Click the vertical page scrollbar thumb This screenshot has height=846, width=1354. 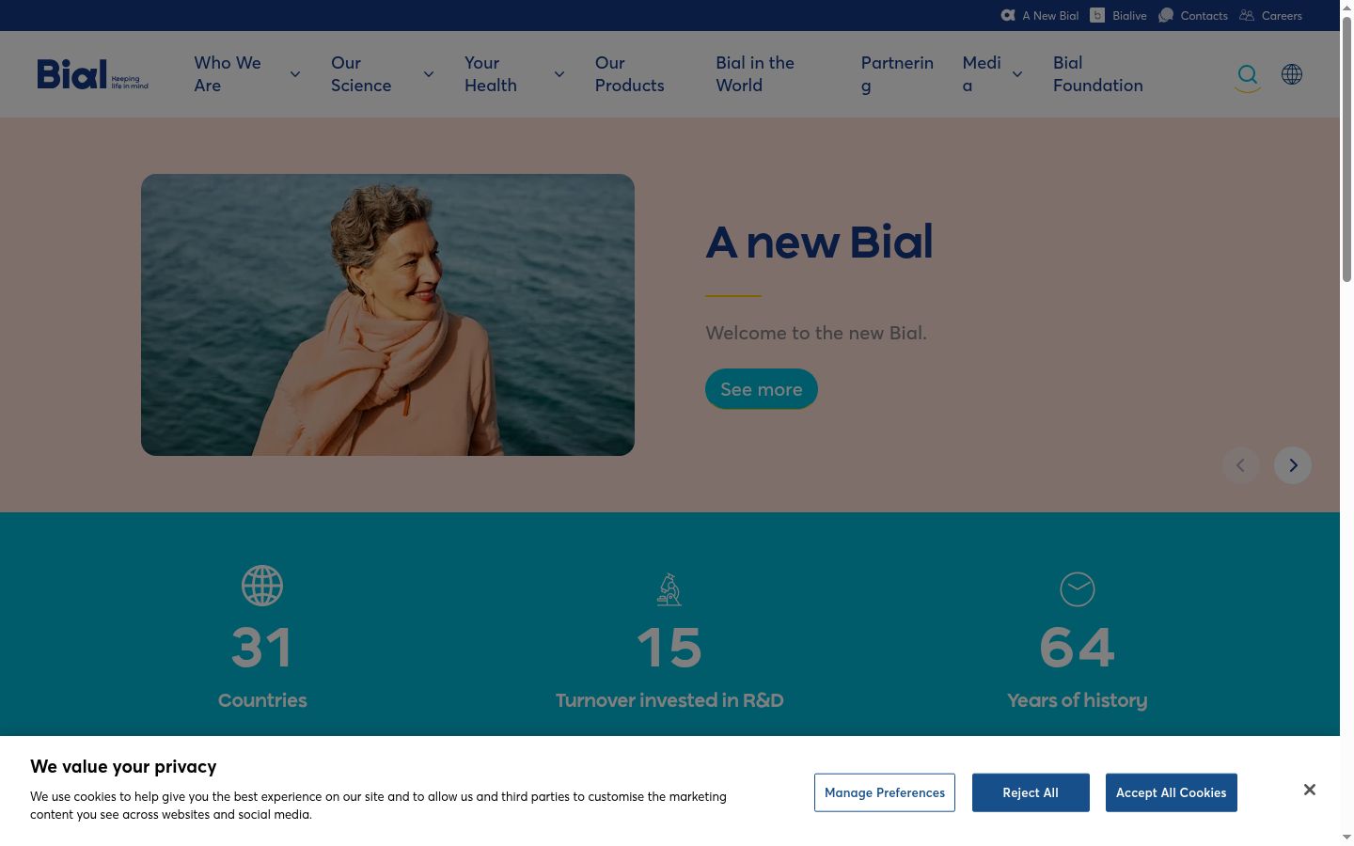[x=1346, y=149]
